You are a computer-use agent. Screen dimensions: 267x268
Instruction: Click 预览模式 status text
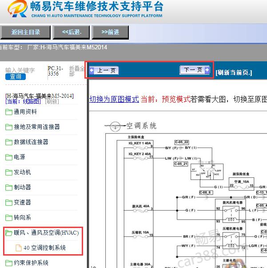tap(176, 99)
